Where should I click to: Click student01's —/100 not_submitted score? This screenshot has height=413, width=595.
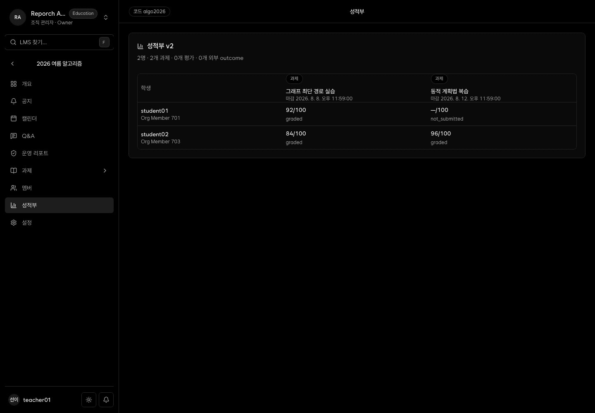pos(439,110)
